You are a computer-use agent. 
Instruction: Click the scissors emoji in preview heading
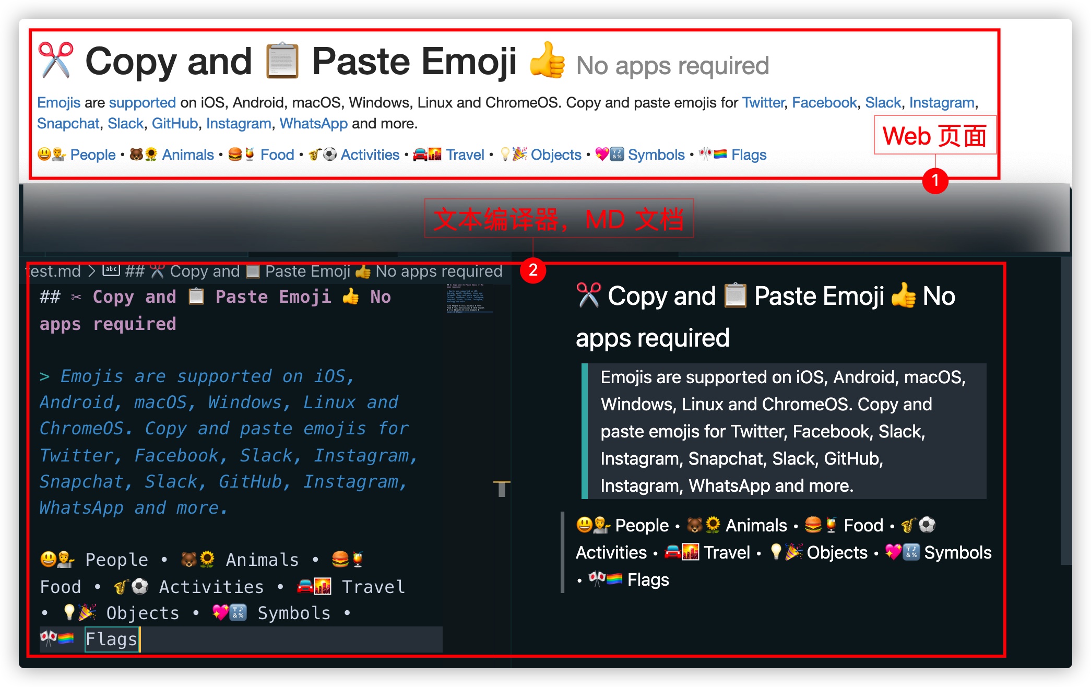tap(589, 295)
